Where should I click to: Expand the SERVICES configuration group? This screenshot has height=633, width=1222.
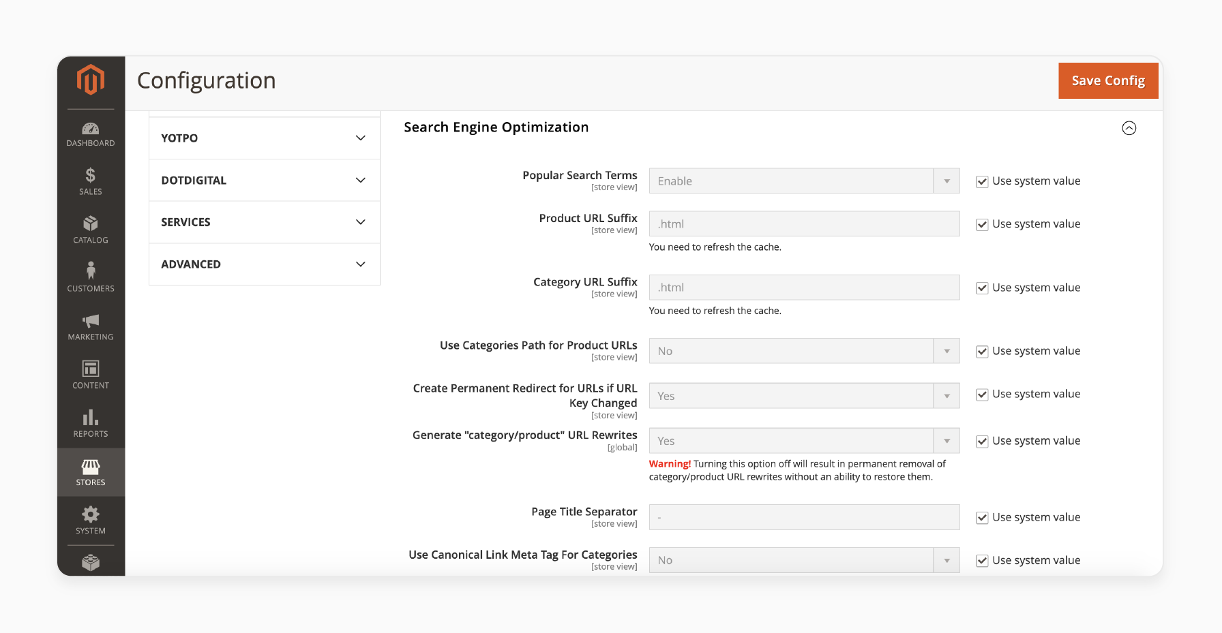(x=265, y=222)
